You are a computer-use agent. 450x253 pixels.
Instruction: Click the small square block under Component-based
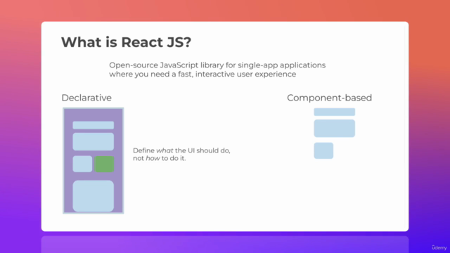point(323,150)
